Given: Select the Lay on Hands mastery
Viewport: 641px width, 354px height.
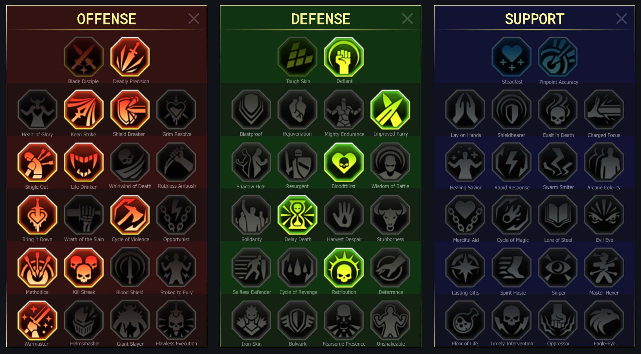Looking at the screenshot, I should 465,110.
